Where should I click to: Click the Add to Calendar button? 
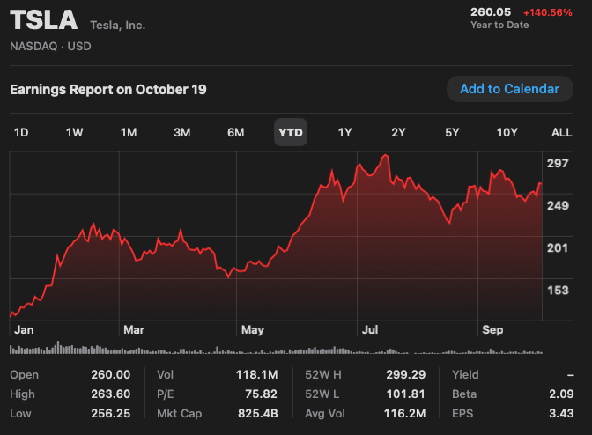(510, 89)
